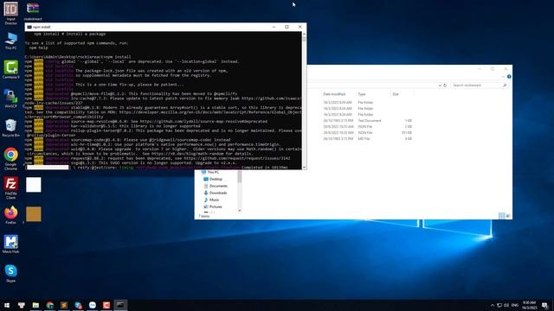Click the Explorer navigation pane scrollbar thumb
Image resolution: width=554 pixels, height=311 pixels.
[240, 176]
